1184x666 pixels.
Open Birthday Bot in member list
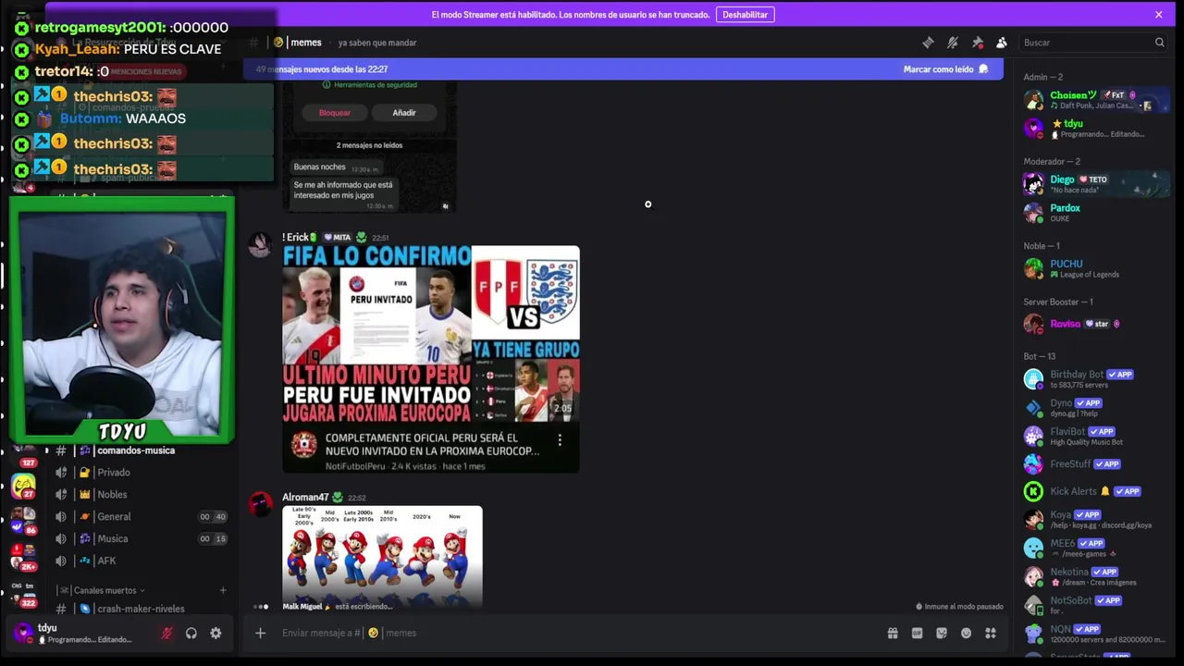[x=1097, y=379]
